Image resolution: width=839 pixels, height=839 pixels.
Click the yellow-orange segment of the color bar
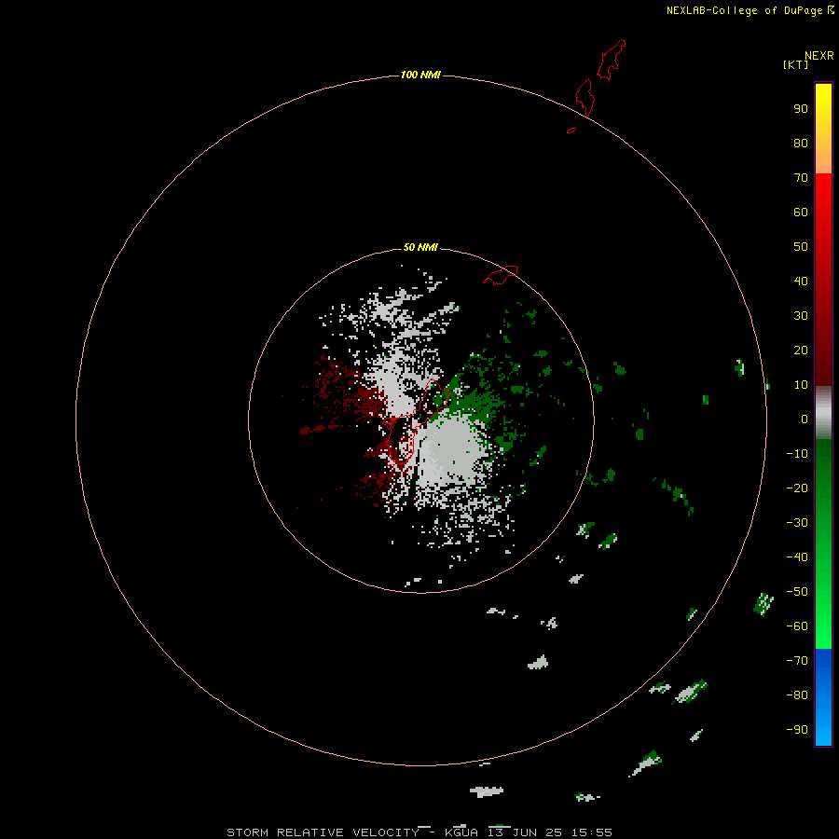(823, 129)
